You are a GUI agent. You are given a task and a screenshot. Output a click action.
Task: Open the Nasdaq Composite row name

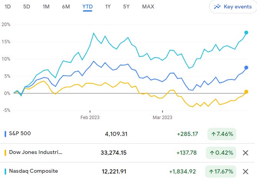point(33,171)
